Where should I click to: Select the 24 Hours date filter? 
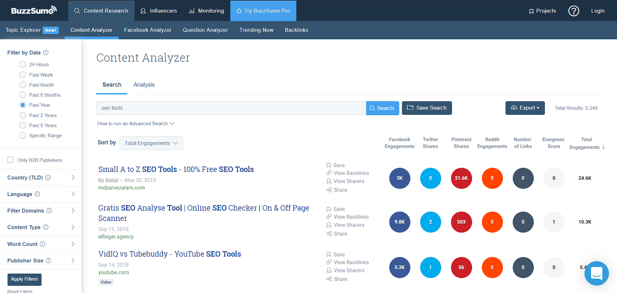(x=23, y=64)
